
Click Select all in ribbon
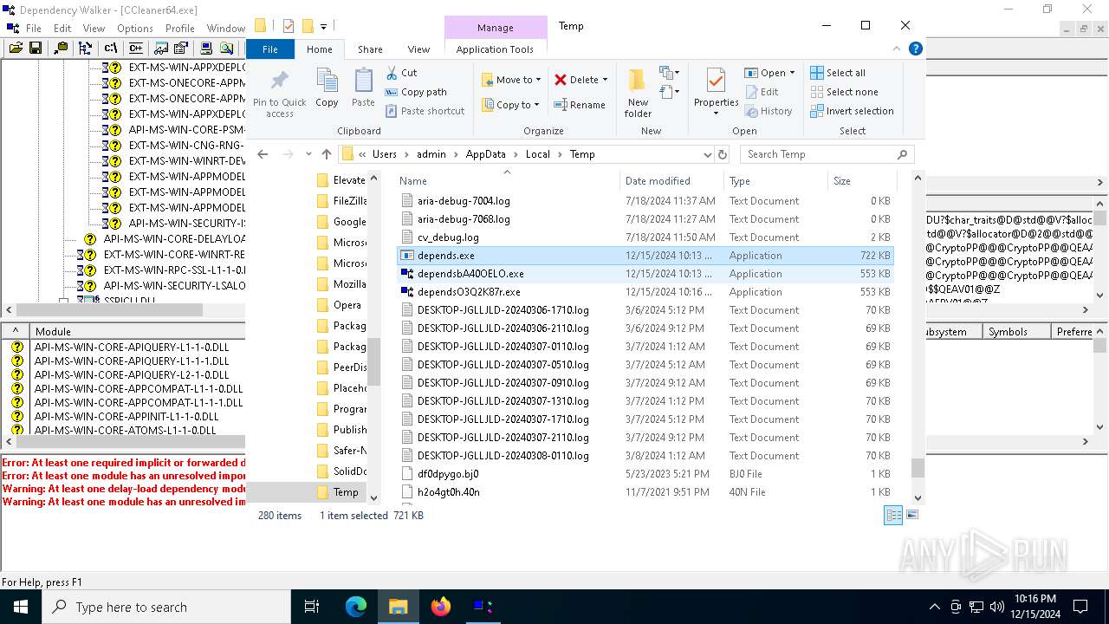point(838,73)
